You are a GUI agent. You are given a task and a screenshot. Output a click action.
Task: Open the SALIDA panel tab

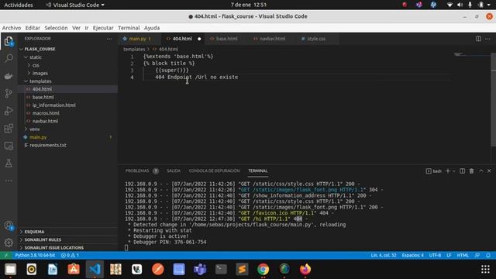pos(174,170)
